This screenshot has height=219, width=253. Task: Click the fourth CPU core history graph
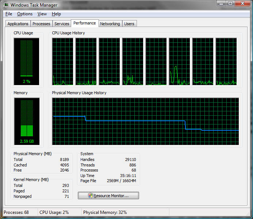click(x=133, y=61)
